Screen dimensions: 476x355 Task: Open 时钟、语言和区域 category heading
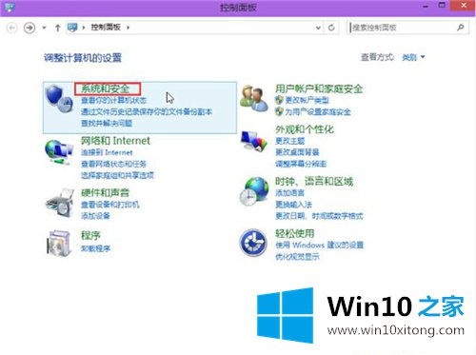pos(314,182)
